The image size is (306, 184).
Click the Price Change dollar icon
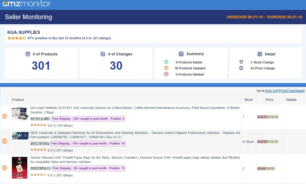[x=241, y=68]
